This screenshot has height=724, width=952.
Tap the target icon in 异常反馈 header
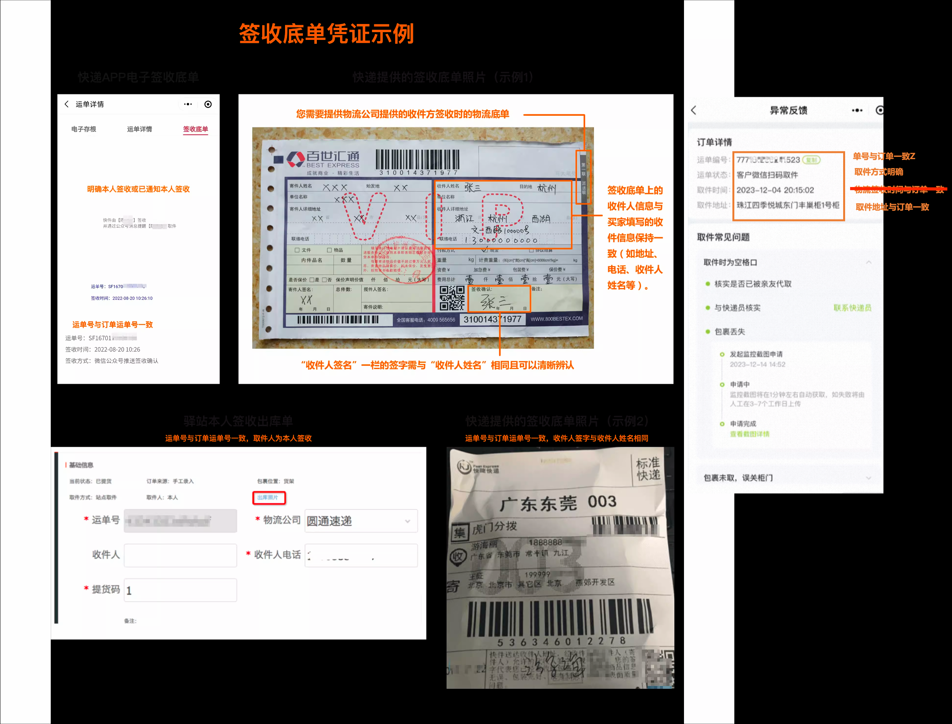pos(880,110)
